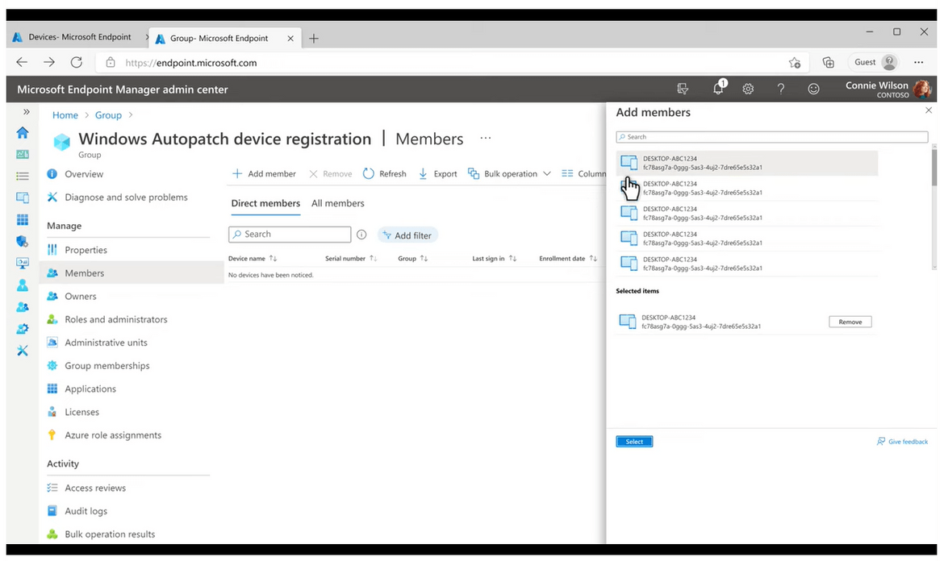Screen dimensions: 944x561
Task: Open a new browser tab
Action: pyautogui.click(x=314, y=39)
